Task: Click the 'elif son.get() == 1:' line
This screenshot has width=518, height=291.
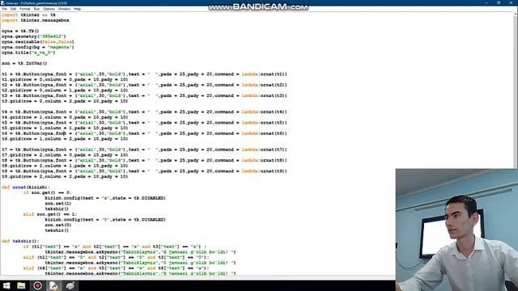Action: [50, 214]
